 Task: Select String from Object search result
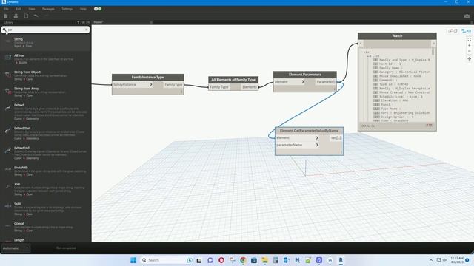click(45, 75)
